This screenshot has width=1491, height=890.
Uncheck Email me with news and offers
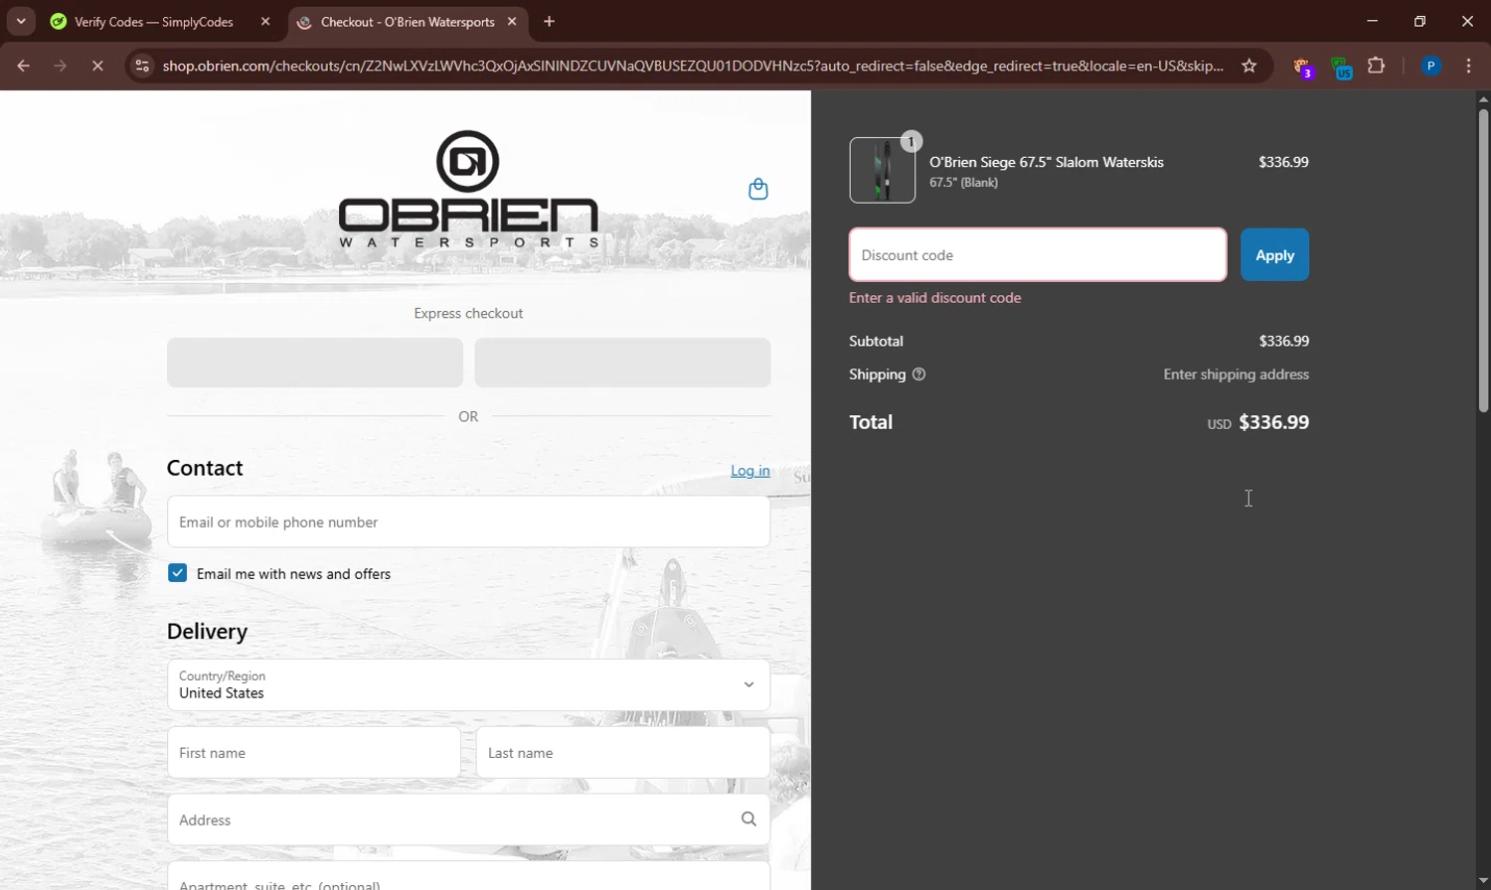(x=177, y=573)
